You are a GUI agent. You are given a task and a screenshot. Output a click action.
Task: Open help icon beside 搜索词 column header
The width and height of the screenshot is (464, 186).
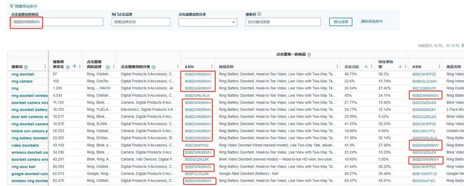pos(26,67)
